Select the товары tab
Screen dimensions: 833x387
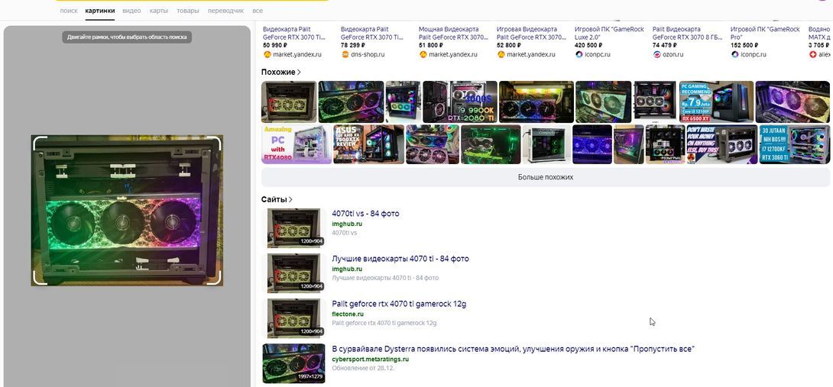click(188, 11)
